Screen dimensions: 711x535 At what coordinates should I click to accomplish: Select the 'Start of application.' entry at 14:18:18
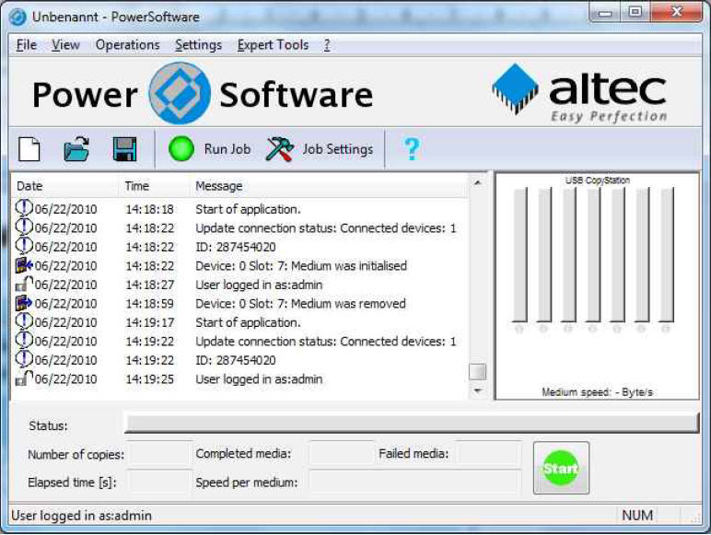point(248,209)
